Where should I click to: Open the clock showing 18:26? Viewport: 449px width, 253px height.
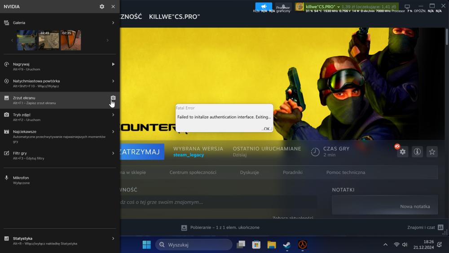pyautogui.click(x=423, y=244)
